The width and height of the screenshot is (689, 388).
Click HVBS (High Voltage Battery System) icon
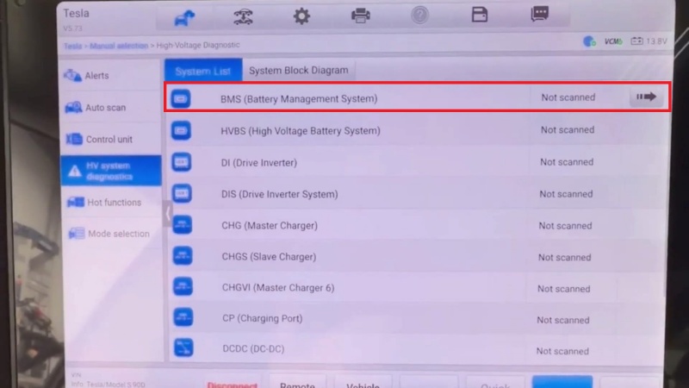tap(181, 131)
